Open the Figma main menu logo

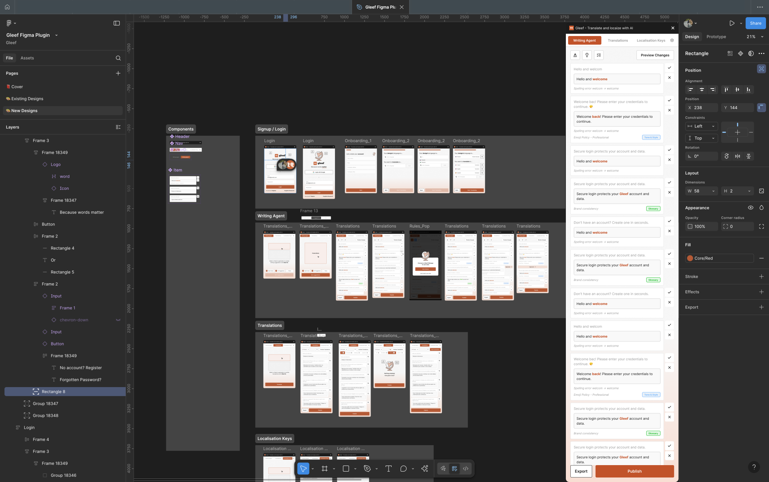point(9,23)
